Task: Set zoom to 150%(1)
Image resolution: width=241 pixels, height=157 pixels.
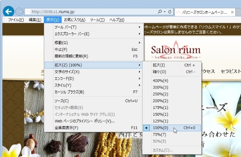Action: [172, 114]
